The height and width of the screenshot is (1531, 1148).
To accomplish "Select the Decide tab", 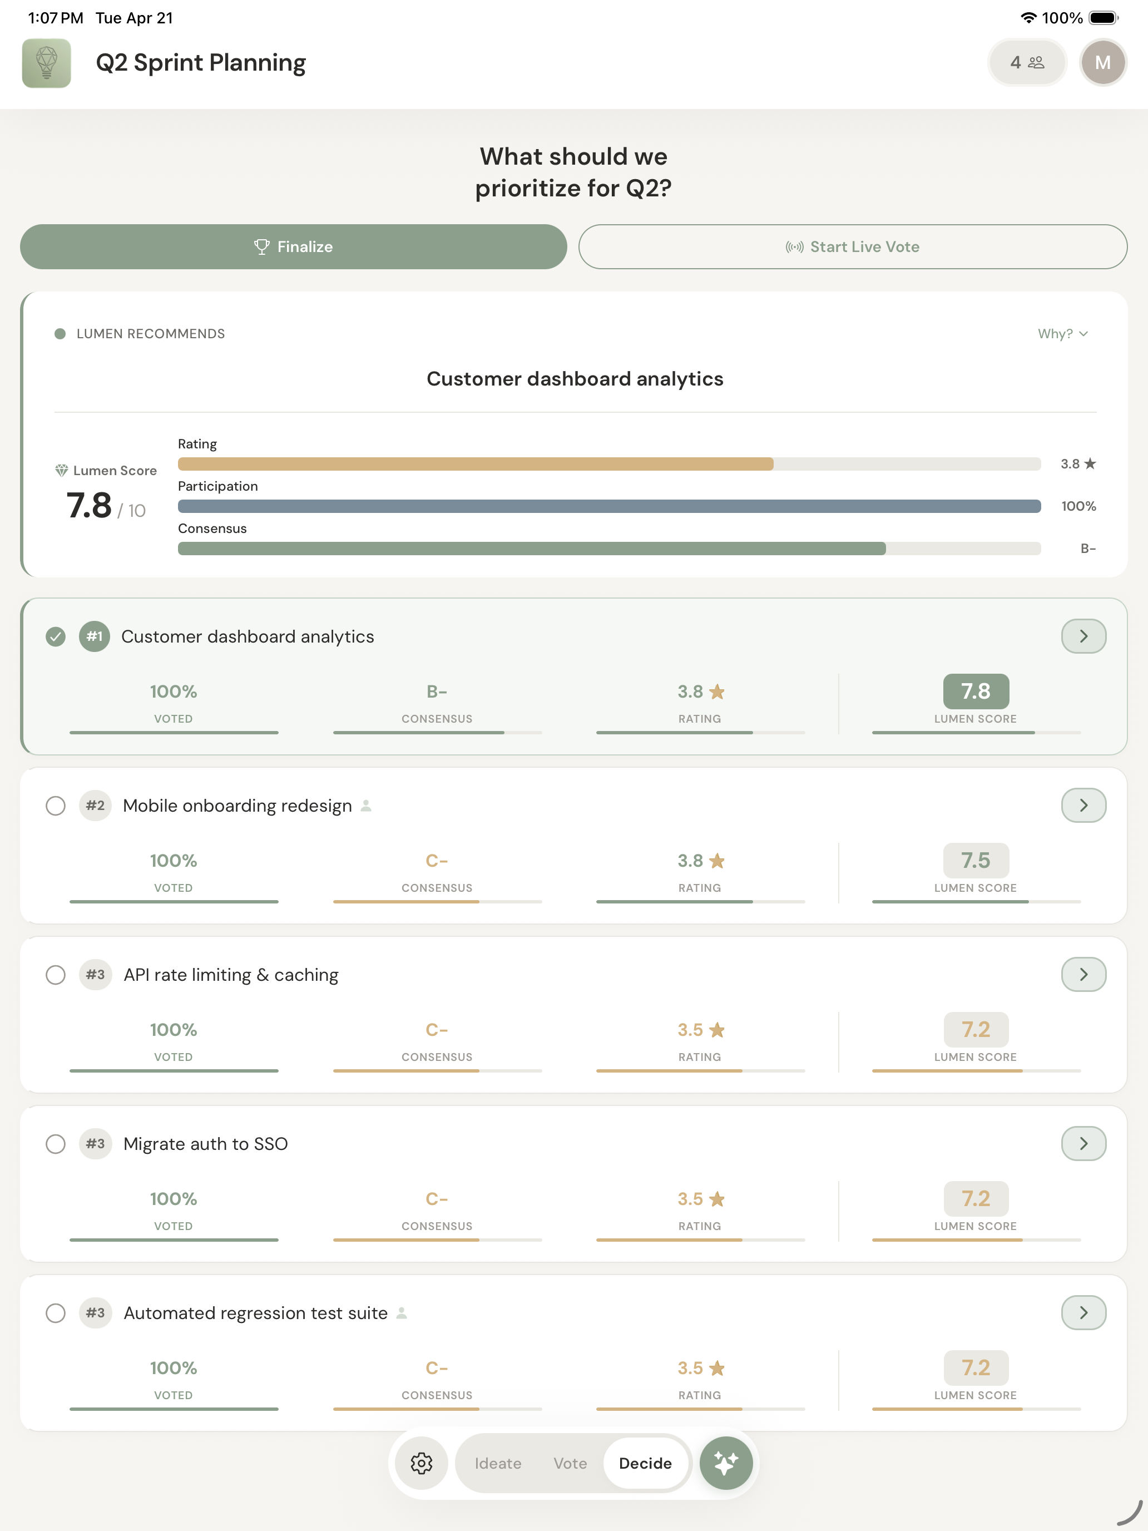I will pyautogui.click(x=645, y=1463).
